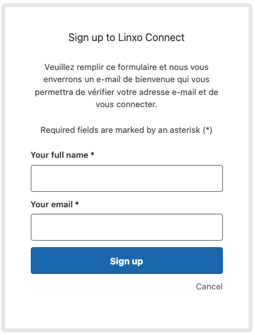Click the asterisk beside 'Your full name'
The width and height of the screenshot is (255, 335).
tap(92, 154)
